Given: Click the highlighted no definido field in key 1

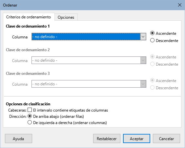Looking at the screenshot, I should (x=86, y=37).
